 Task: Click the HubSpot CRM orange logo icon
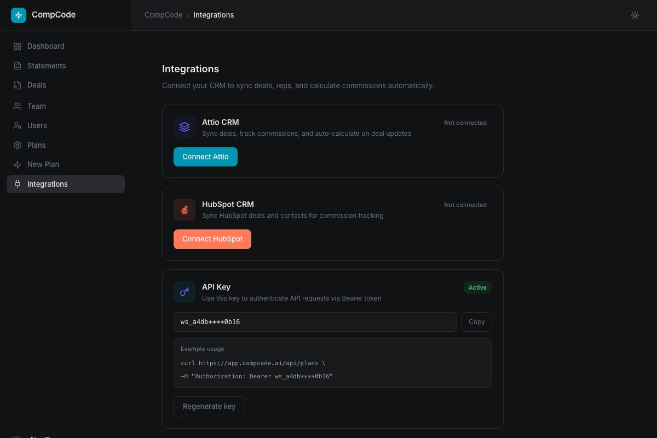(185, 210)
